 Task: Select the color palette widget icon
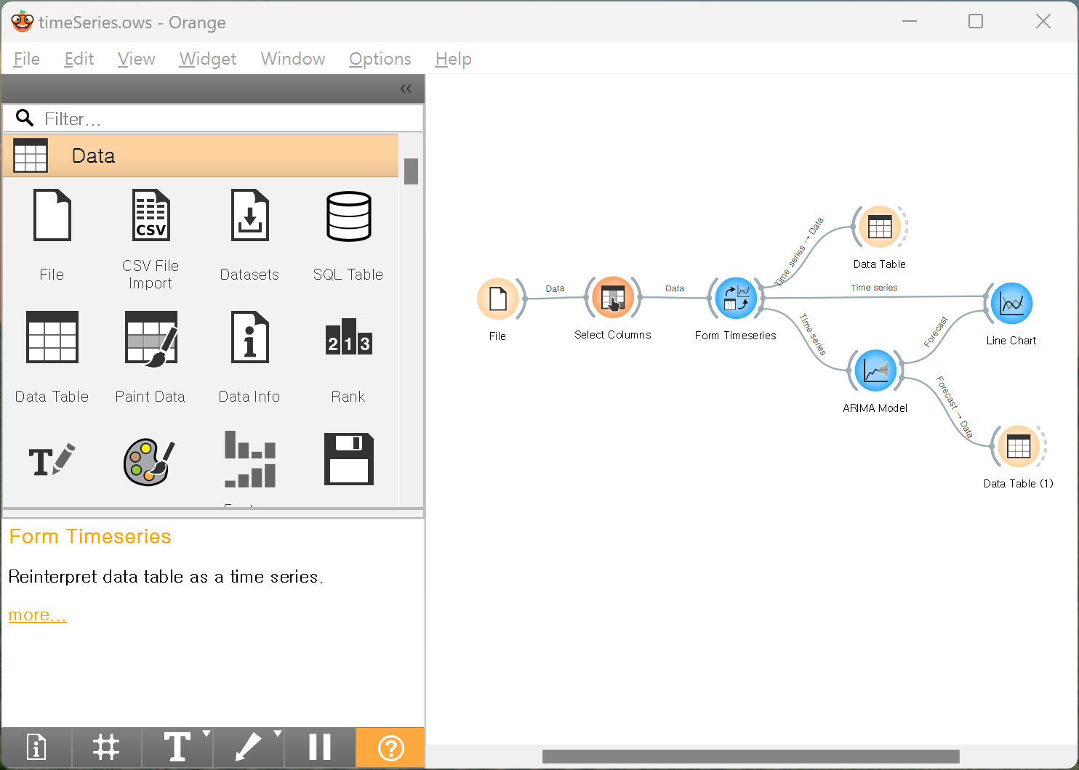pyautogui.click(x=150, y=461)
